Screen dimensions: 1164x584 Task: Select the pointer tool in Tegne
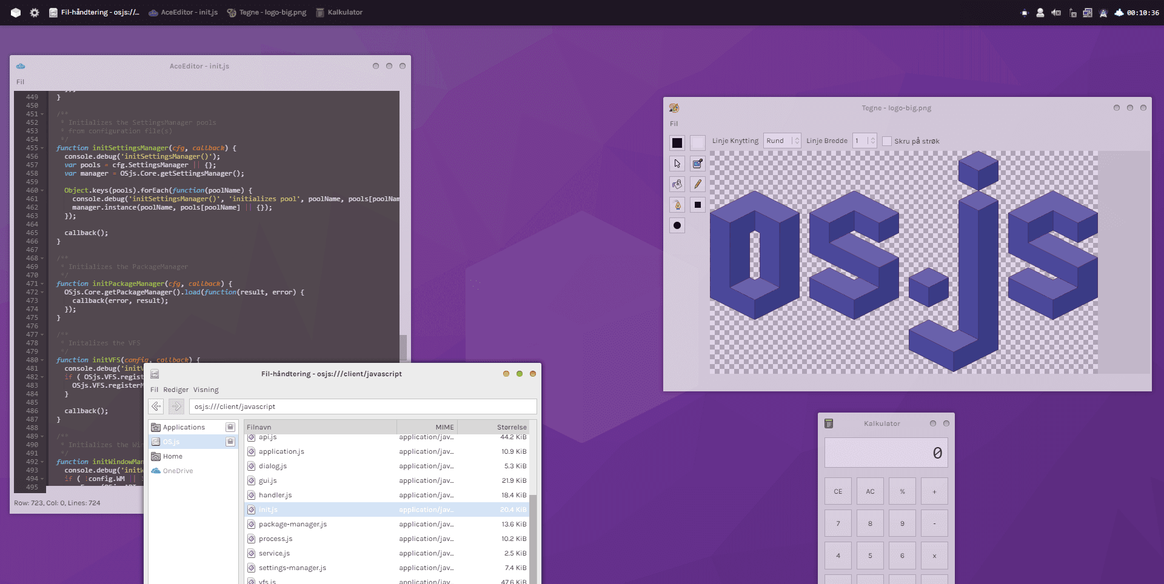tap(677, 164)
